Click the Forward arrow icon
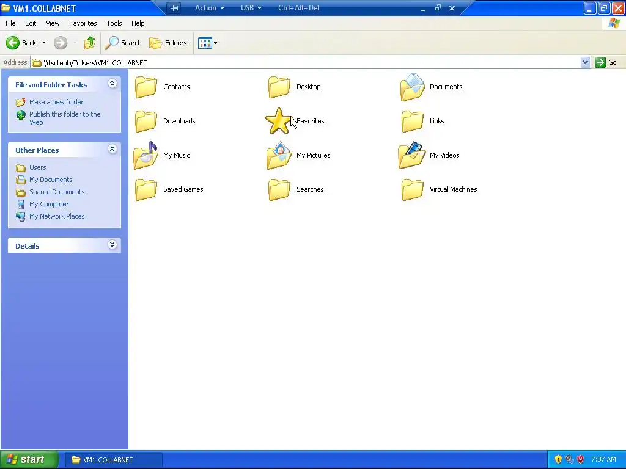 61,43
